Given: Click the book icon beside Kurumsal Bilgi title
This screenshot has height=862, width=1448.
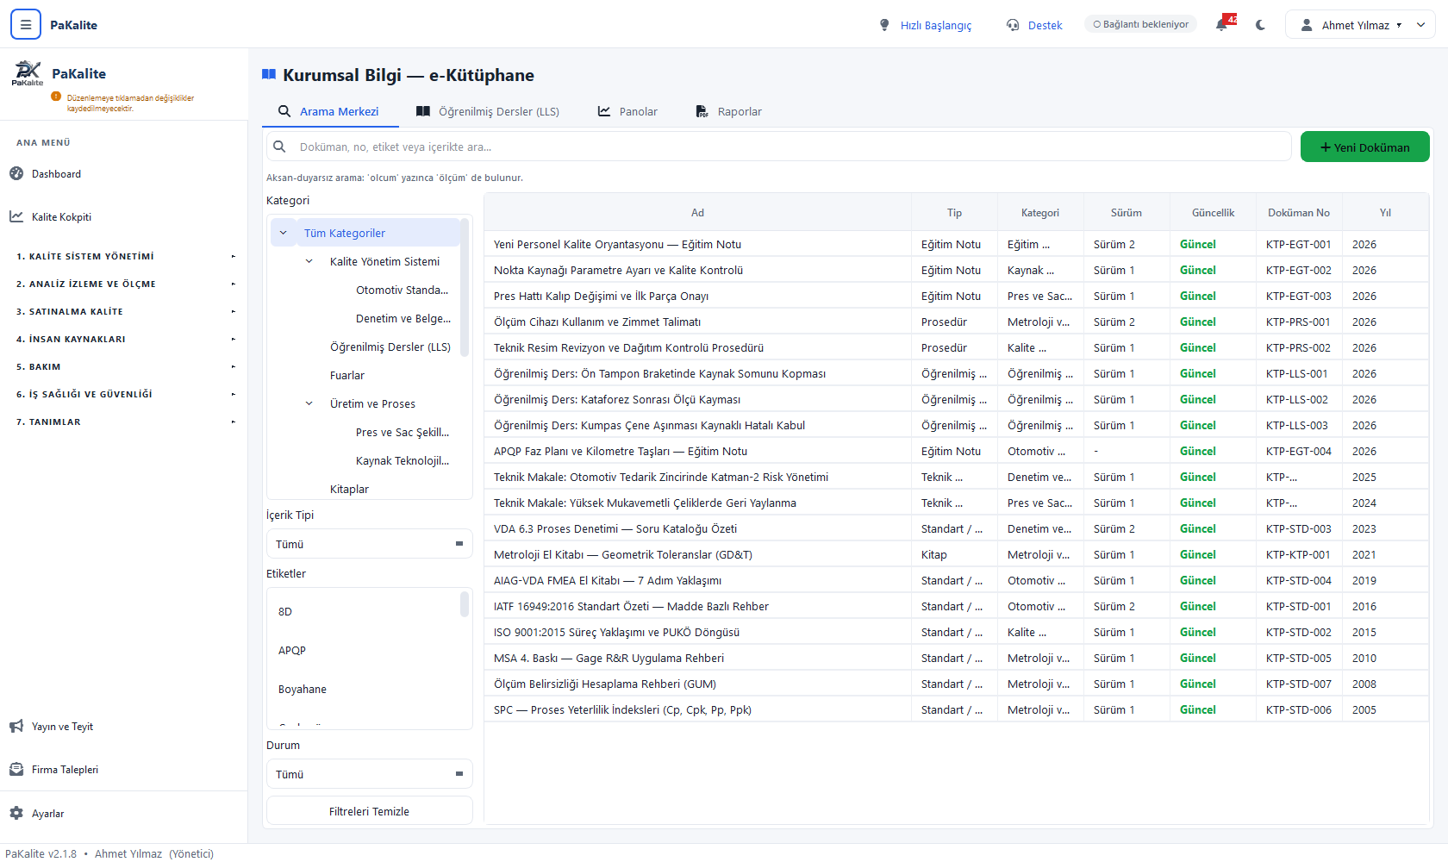Looking at the screenshot, I should coord(269,74).
